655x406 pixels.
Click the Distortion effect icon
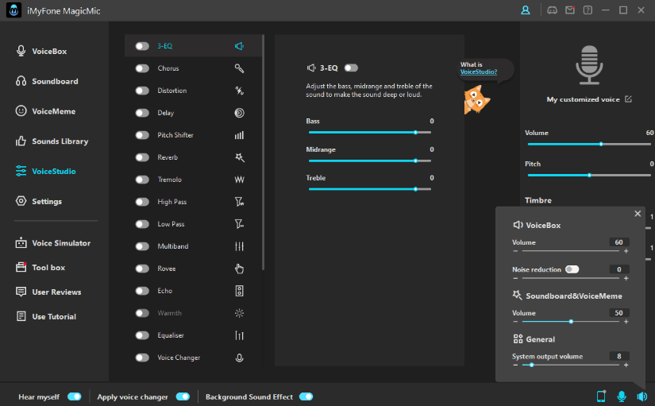pyautogui.click(x=239, y=91)
